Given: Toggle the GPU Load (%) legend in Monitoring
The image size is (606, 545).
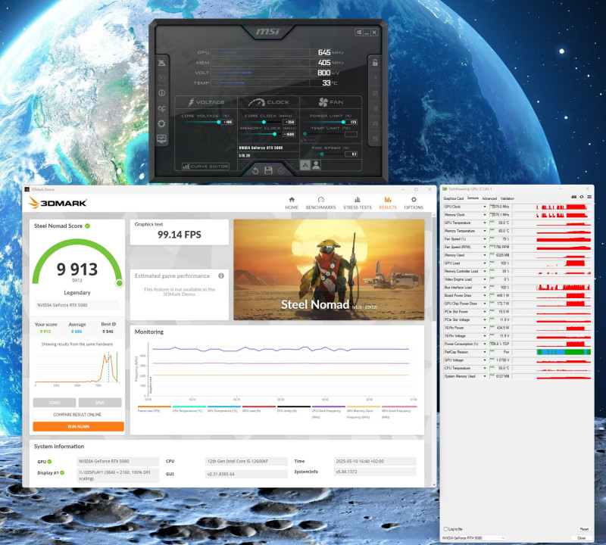Looking at the screenshot, I should pyautogui.click(x=258, y=409).
